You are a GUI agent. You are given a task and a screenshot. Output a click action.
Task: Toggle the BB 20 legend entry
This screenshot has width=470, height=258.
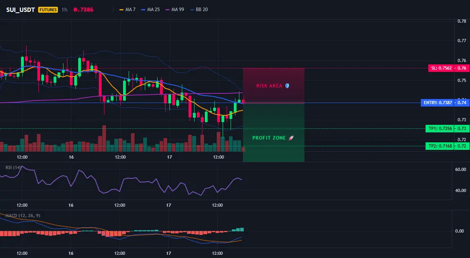[199, 10]
